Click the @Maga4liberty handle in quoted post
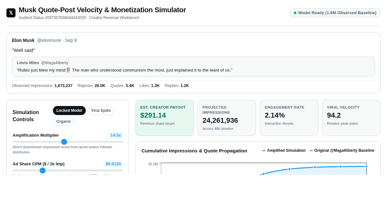This screenshot has width=387, height=203. coord(55,63)
